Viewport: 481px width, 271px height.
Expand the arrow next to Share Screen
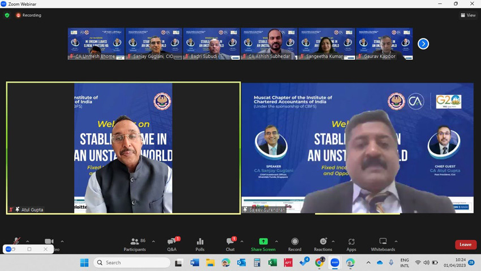coord(277,242)
